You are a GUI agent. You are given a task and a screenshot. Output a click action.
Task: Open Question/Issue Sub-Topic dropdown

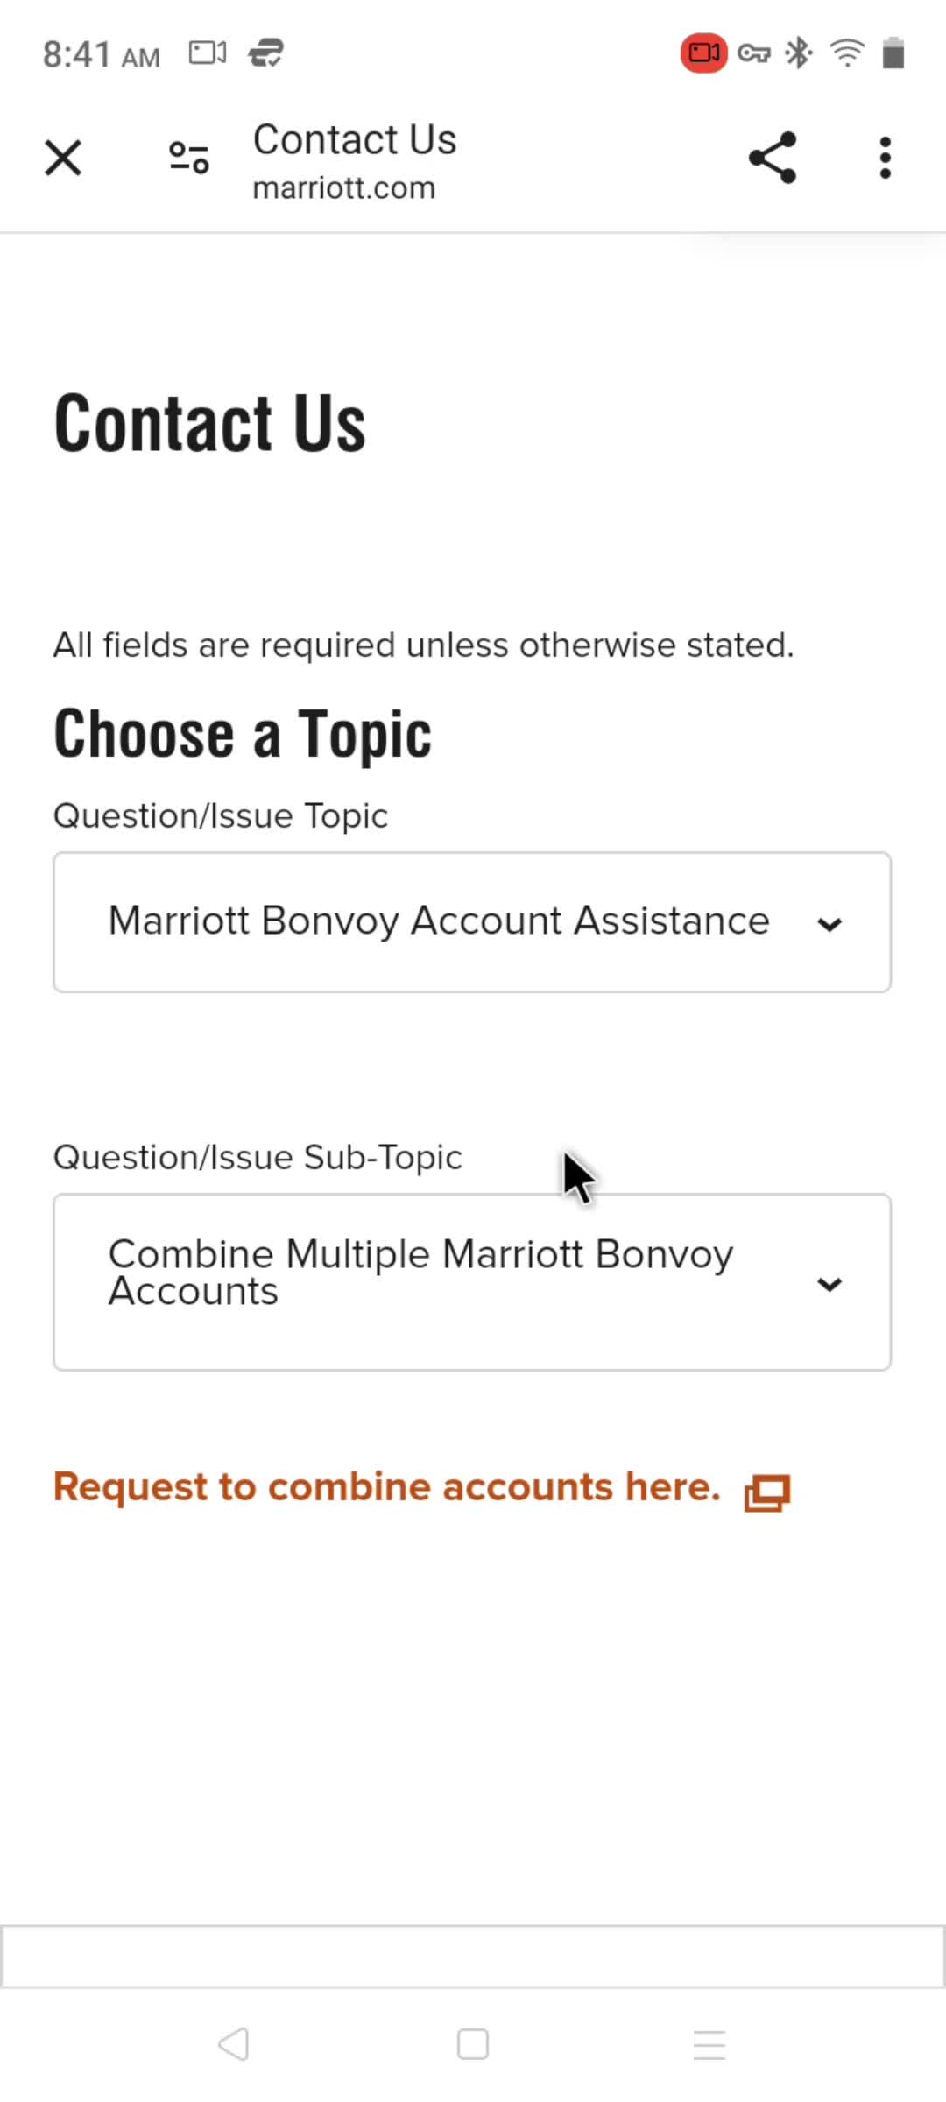click(472, 1282)
